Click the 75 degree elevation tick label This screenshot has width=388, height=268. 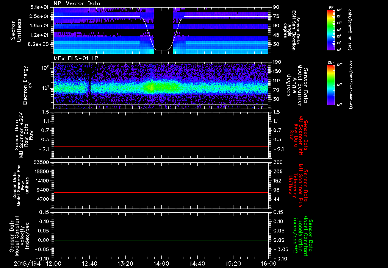click(276, 16)
